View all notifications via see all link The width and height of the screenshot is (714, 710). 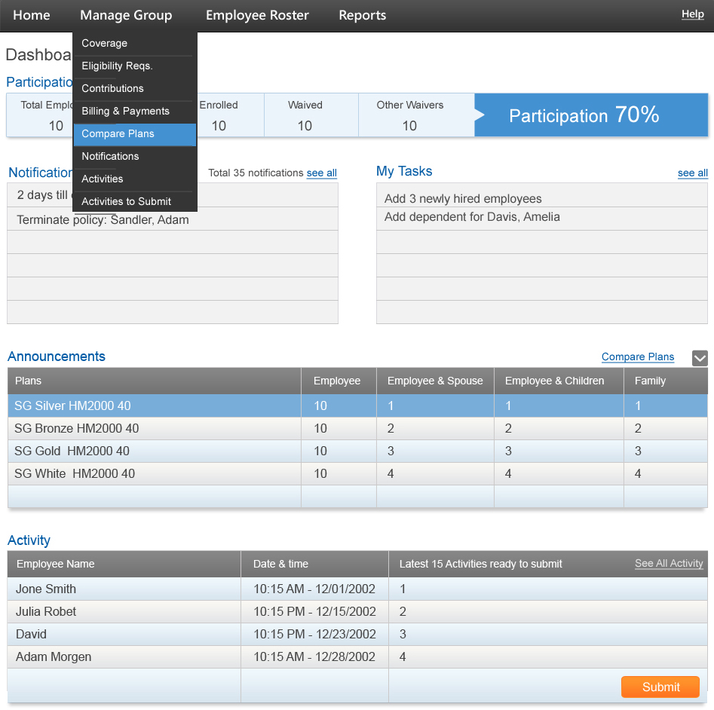pyautogui.click(x=321, y=173)
